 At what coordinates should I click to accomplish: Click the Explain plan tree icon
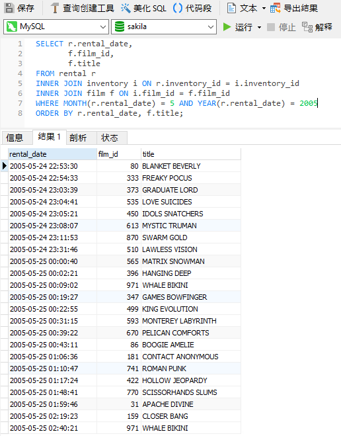[307, 27]
